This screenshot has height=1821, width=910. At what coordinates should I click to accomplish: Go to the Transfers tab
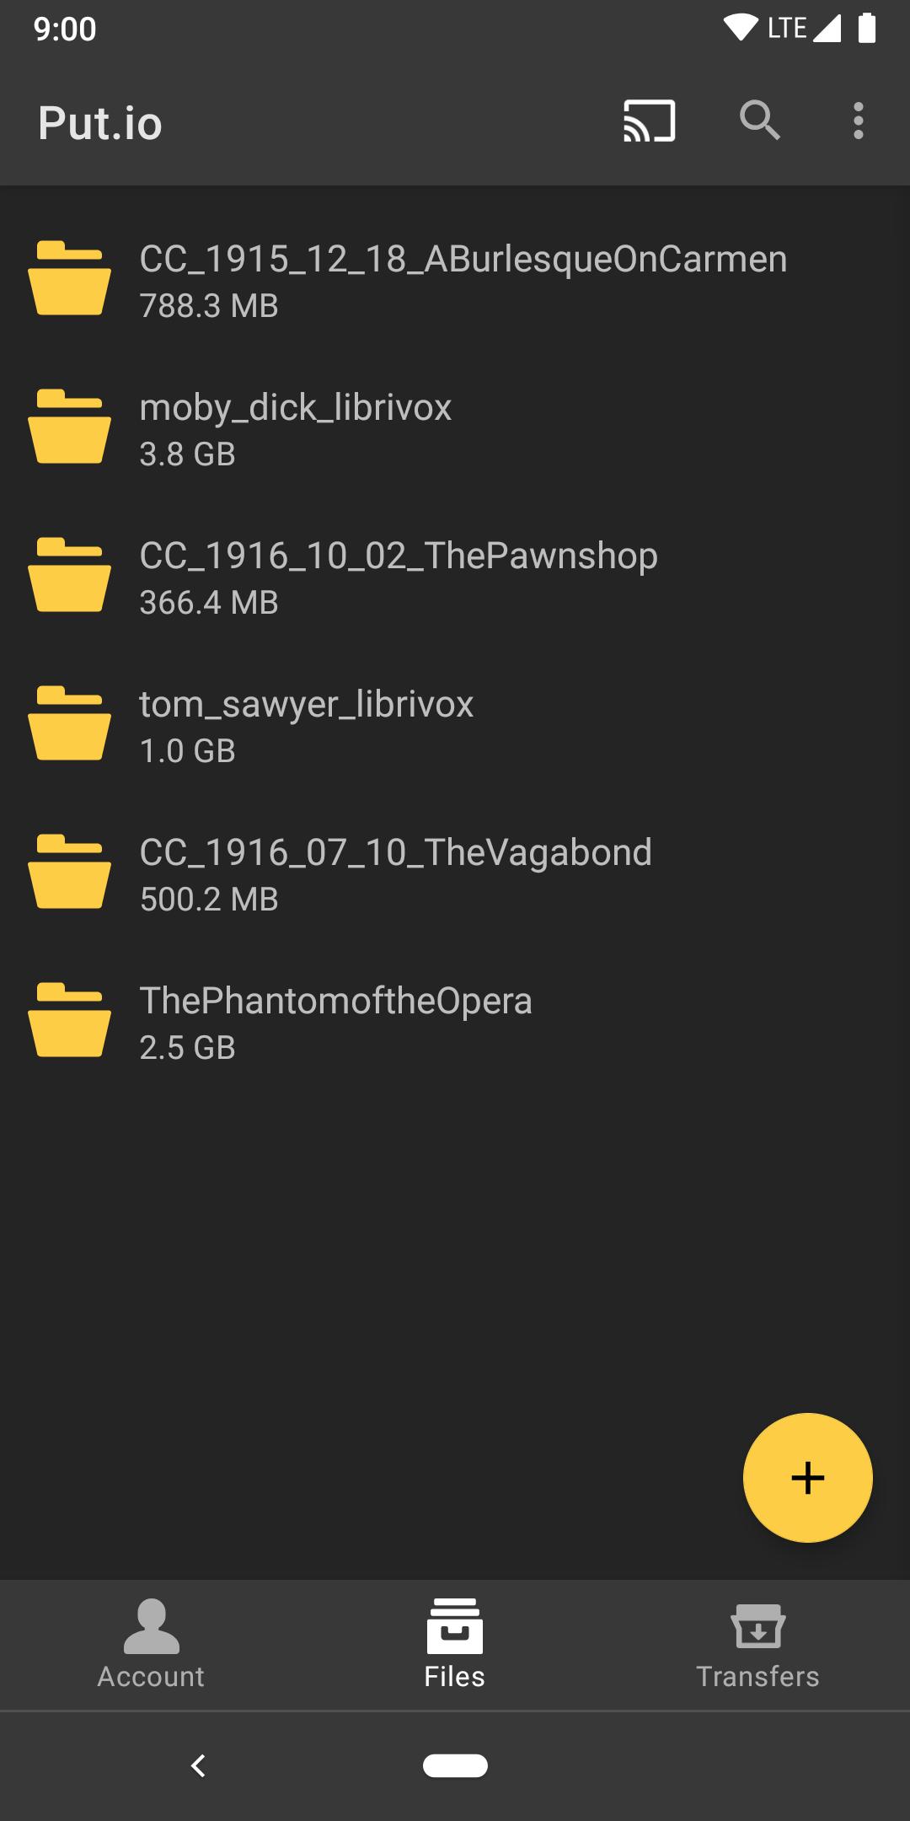[x=757, y=1644]
